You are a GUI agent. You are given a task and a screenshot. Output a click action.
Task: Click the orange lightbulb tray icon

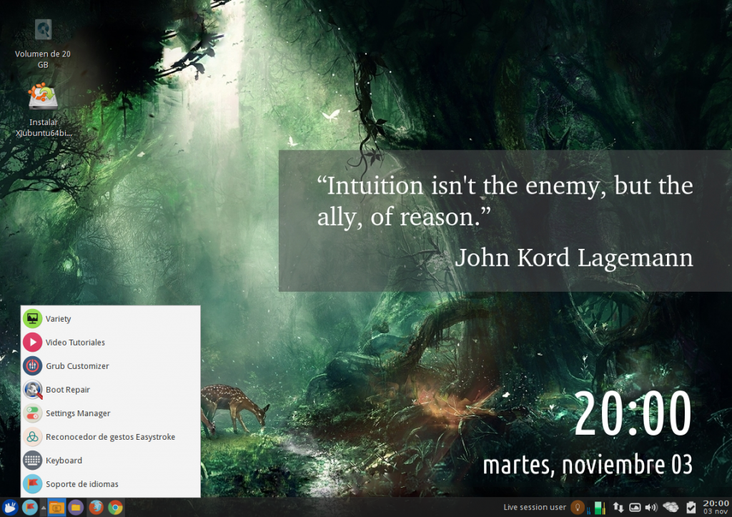click(578, 507)
